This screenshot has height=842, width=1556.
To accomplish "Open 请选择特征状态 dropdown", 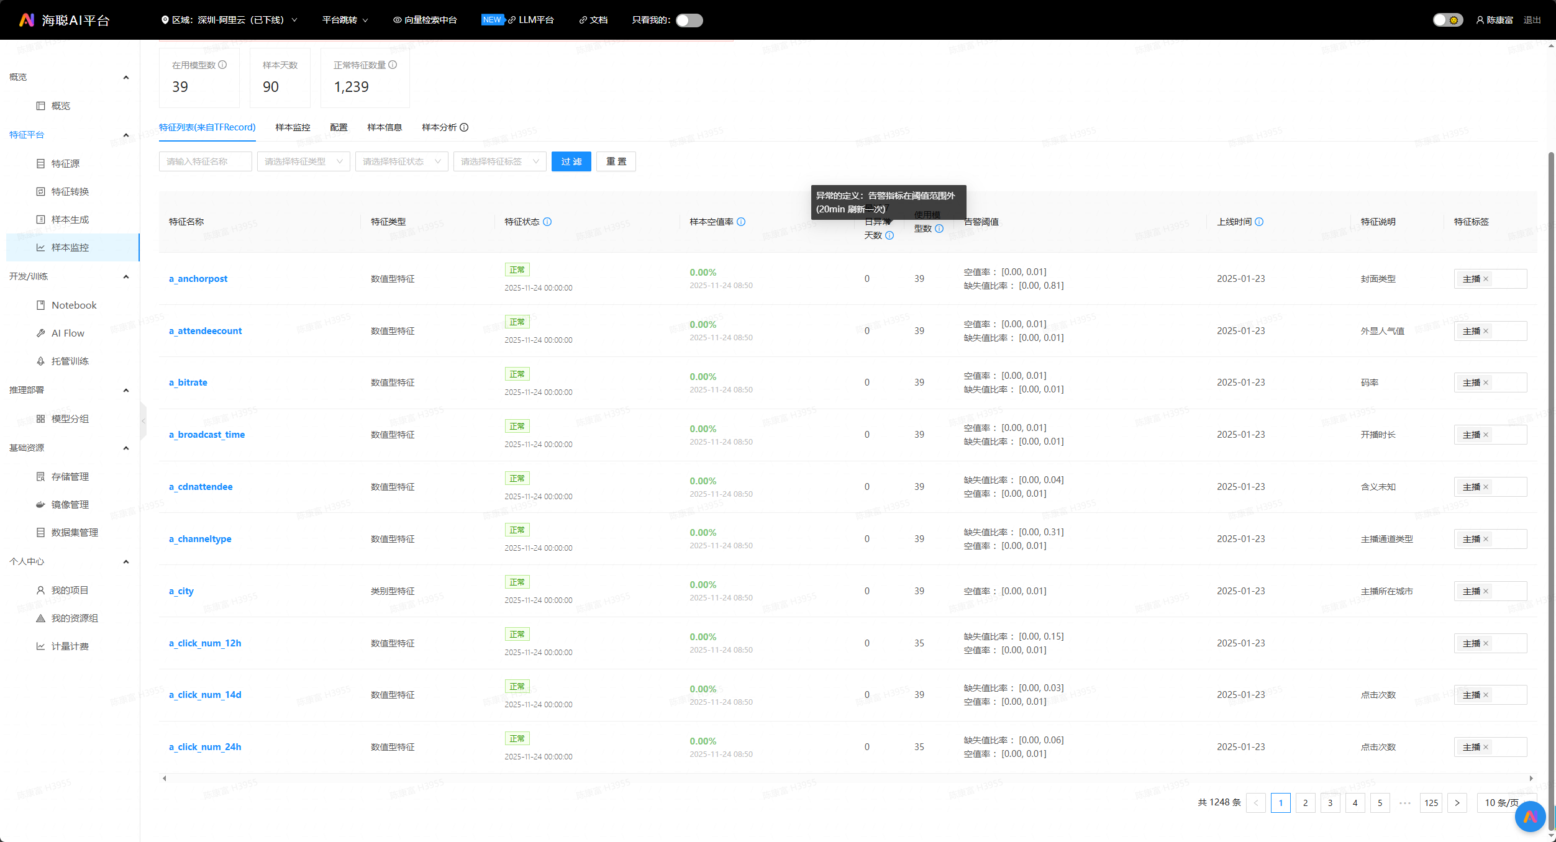I will [x=401, y=161].
